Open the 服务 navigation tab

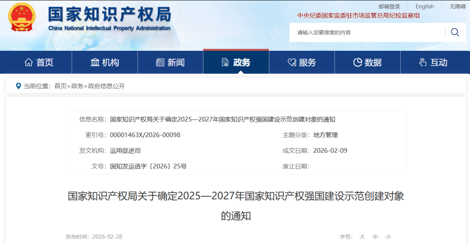tap(302, 62)
